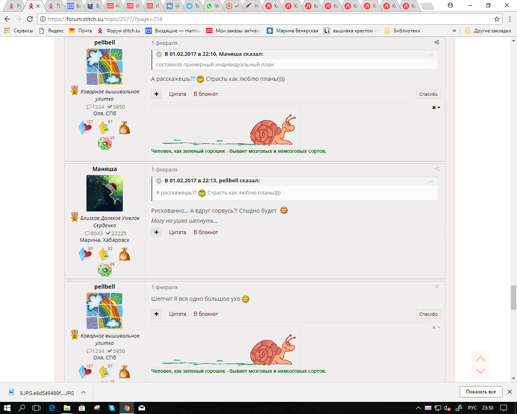Toggle plus multi-quote on last pellbell post

tap(156, 314)
